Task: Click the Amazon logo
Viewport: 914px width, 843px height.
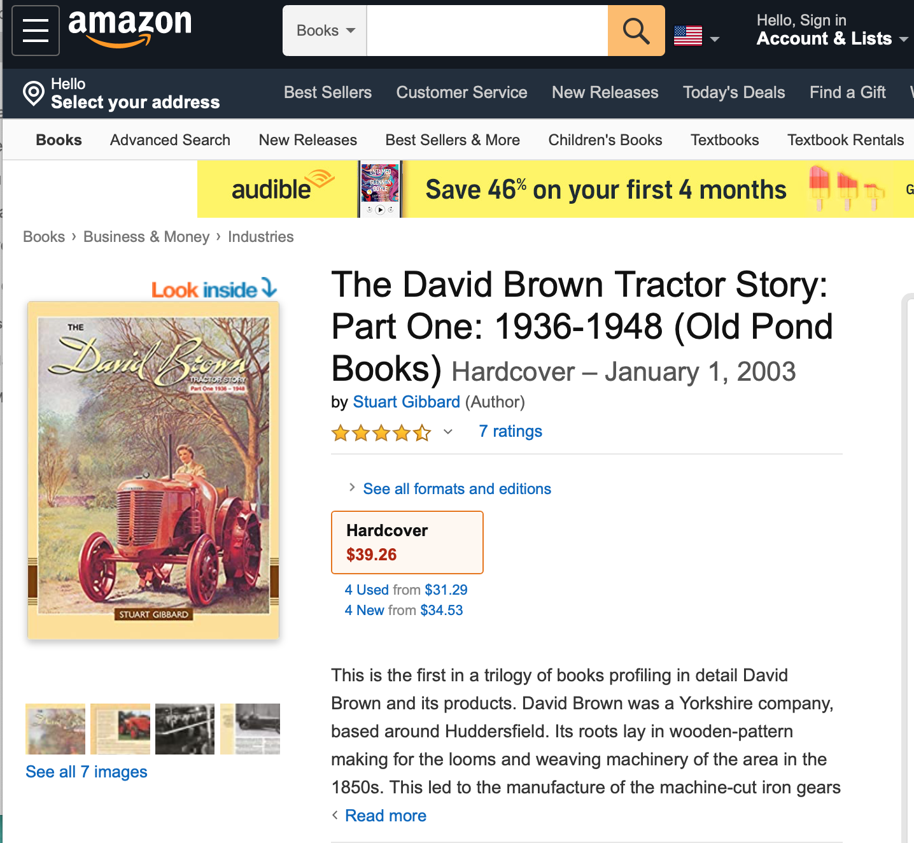Action: 130,28
